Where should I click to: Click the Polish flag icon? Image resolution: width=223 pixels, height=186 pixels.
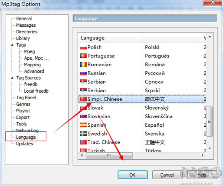pos(83,47)
